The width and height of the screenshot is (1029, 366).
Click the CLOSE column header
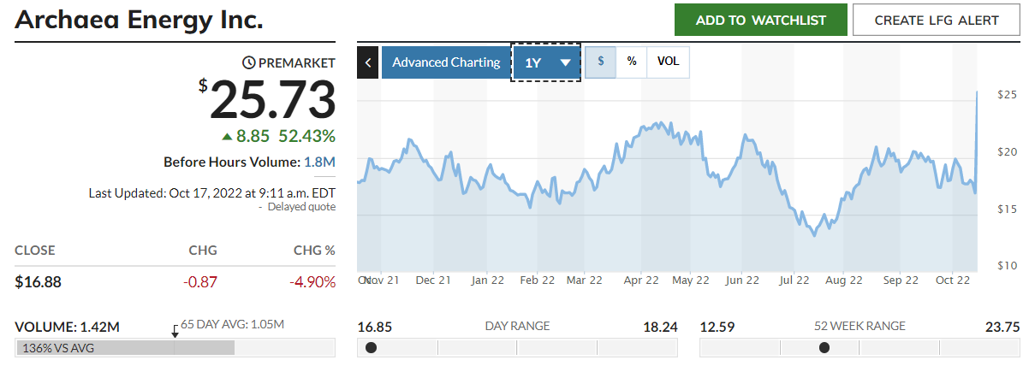click(x=35, y=251)
